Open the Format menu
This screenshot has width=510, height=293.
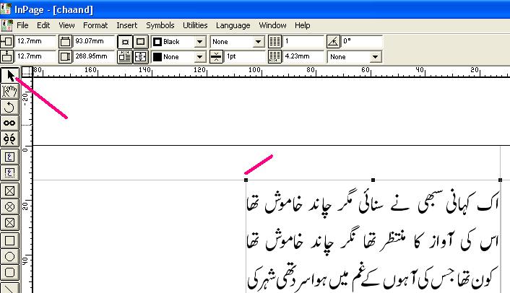(95, 25)
